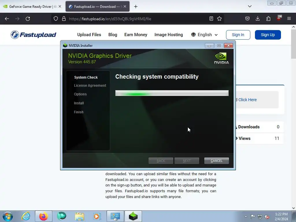Reload the Fastupload page

(x=28, y=19)
